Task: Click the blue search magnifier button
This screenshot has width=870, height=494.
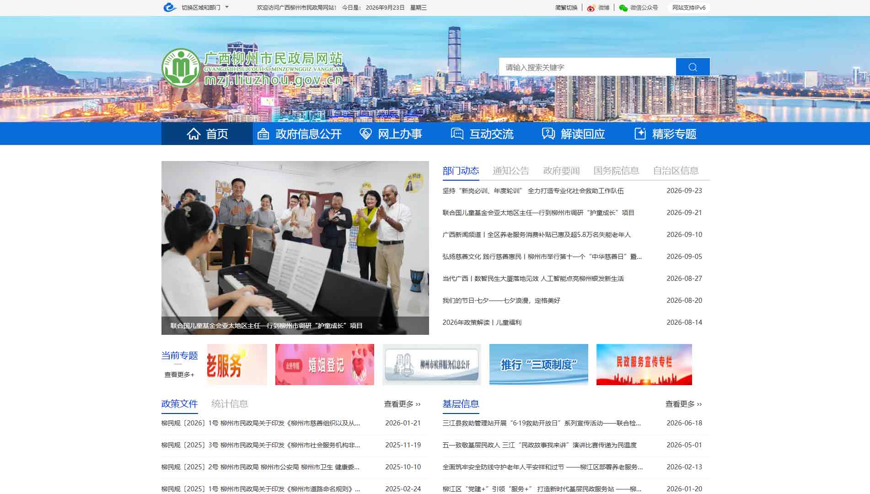Action: click(693, 67)
